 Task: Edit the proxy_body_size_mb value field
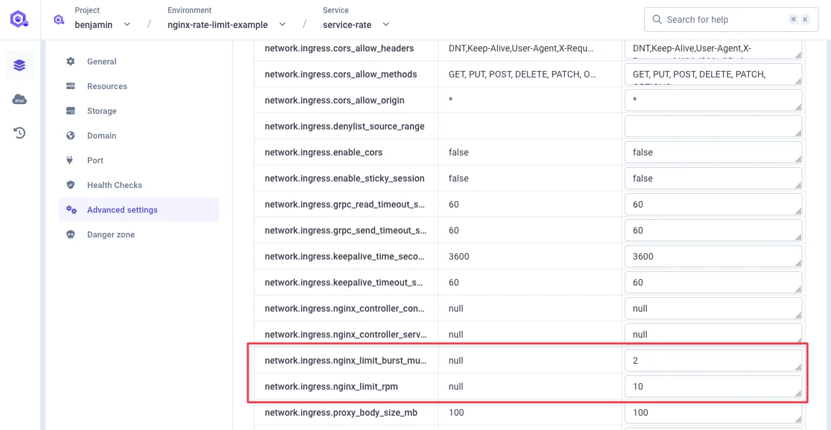713,412
